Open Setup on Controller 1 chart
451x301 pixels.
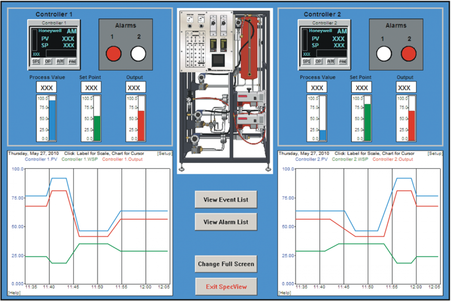point(165,154)
